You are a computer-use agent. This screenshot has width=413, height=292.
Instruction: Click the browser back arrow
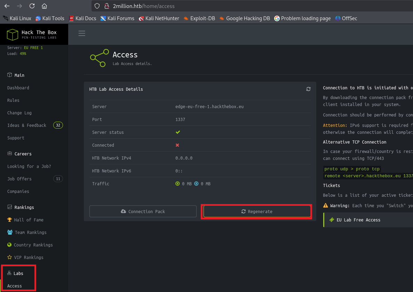pos(7,6)
